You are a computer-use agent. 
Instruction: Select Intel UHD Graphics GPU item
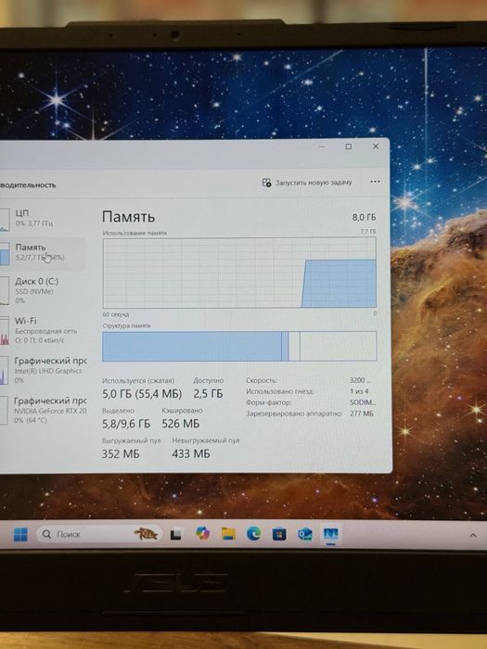43,370
